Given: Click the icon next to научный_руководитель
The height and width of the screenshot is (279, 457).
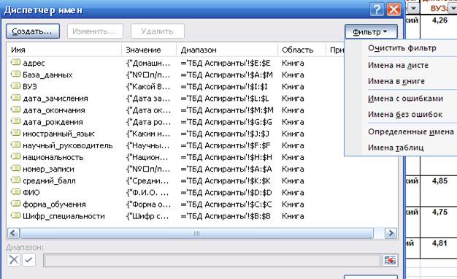Looking at the screenshot, I should [15, 145].
